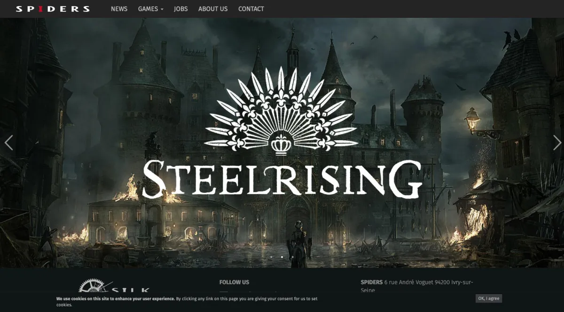Click the cookie consent notice text
Viewport: 564px width, 312px height.
(x=187, y=301)
